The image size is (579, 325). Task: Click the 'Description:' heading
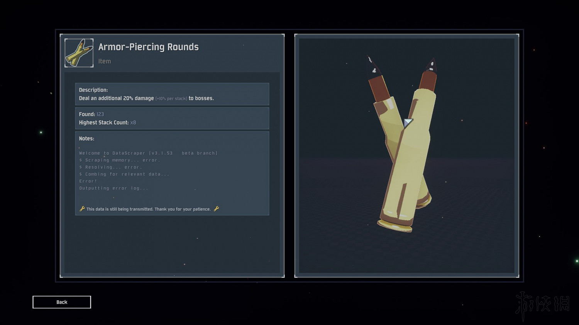[x=93, y=90]
